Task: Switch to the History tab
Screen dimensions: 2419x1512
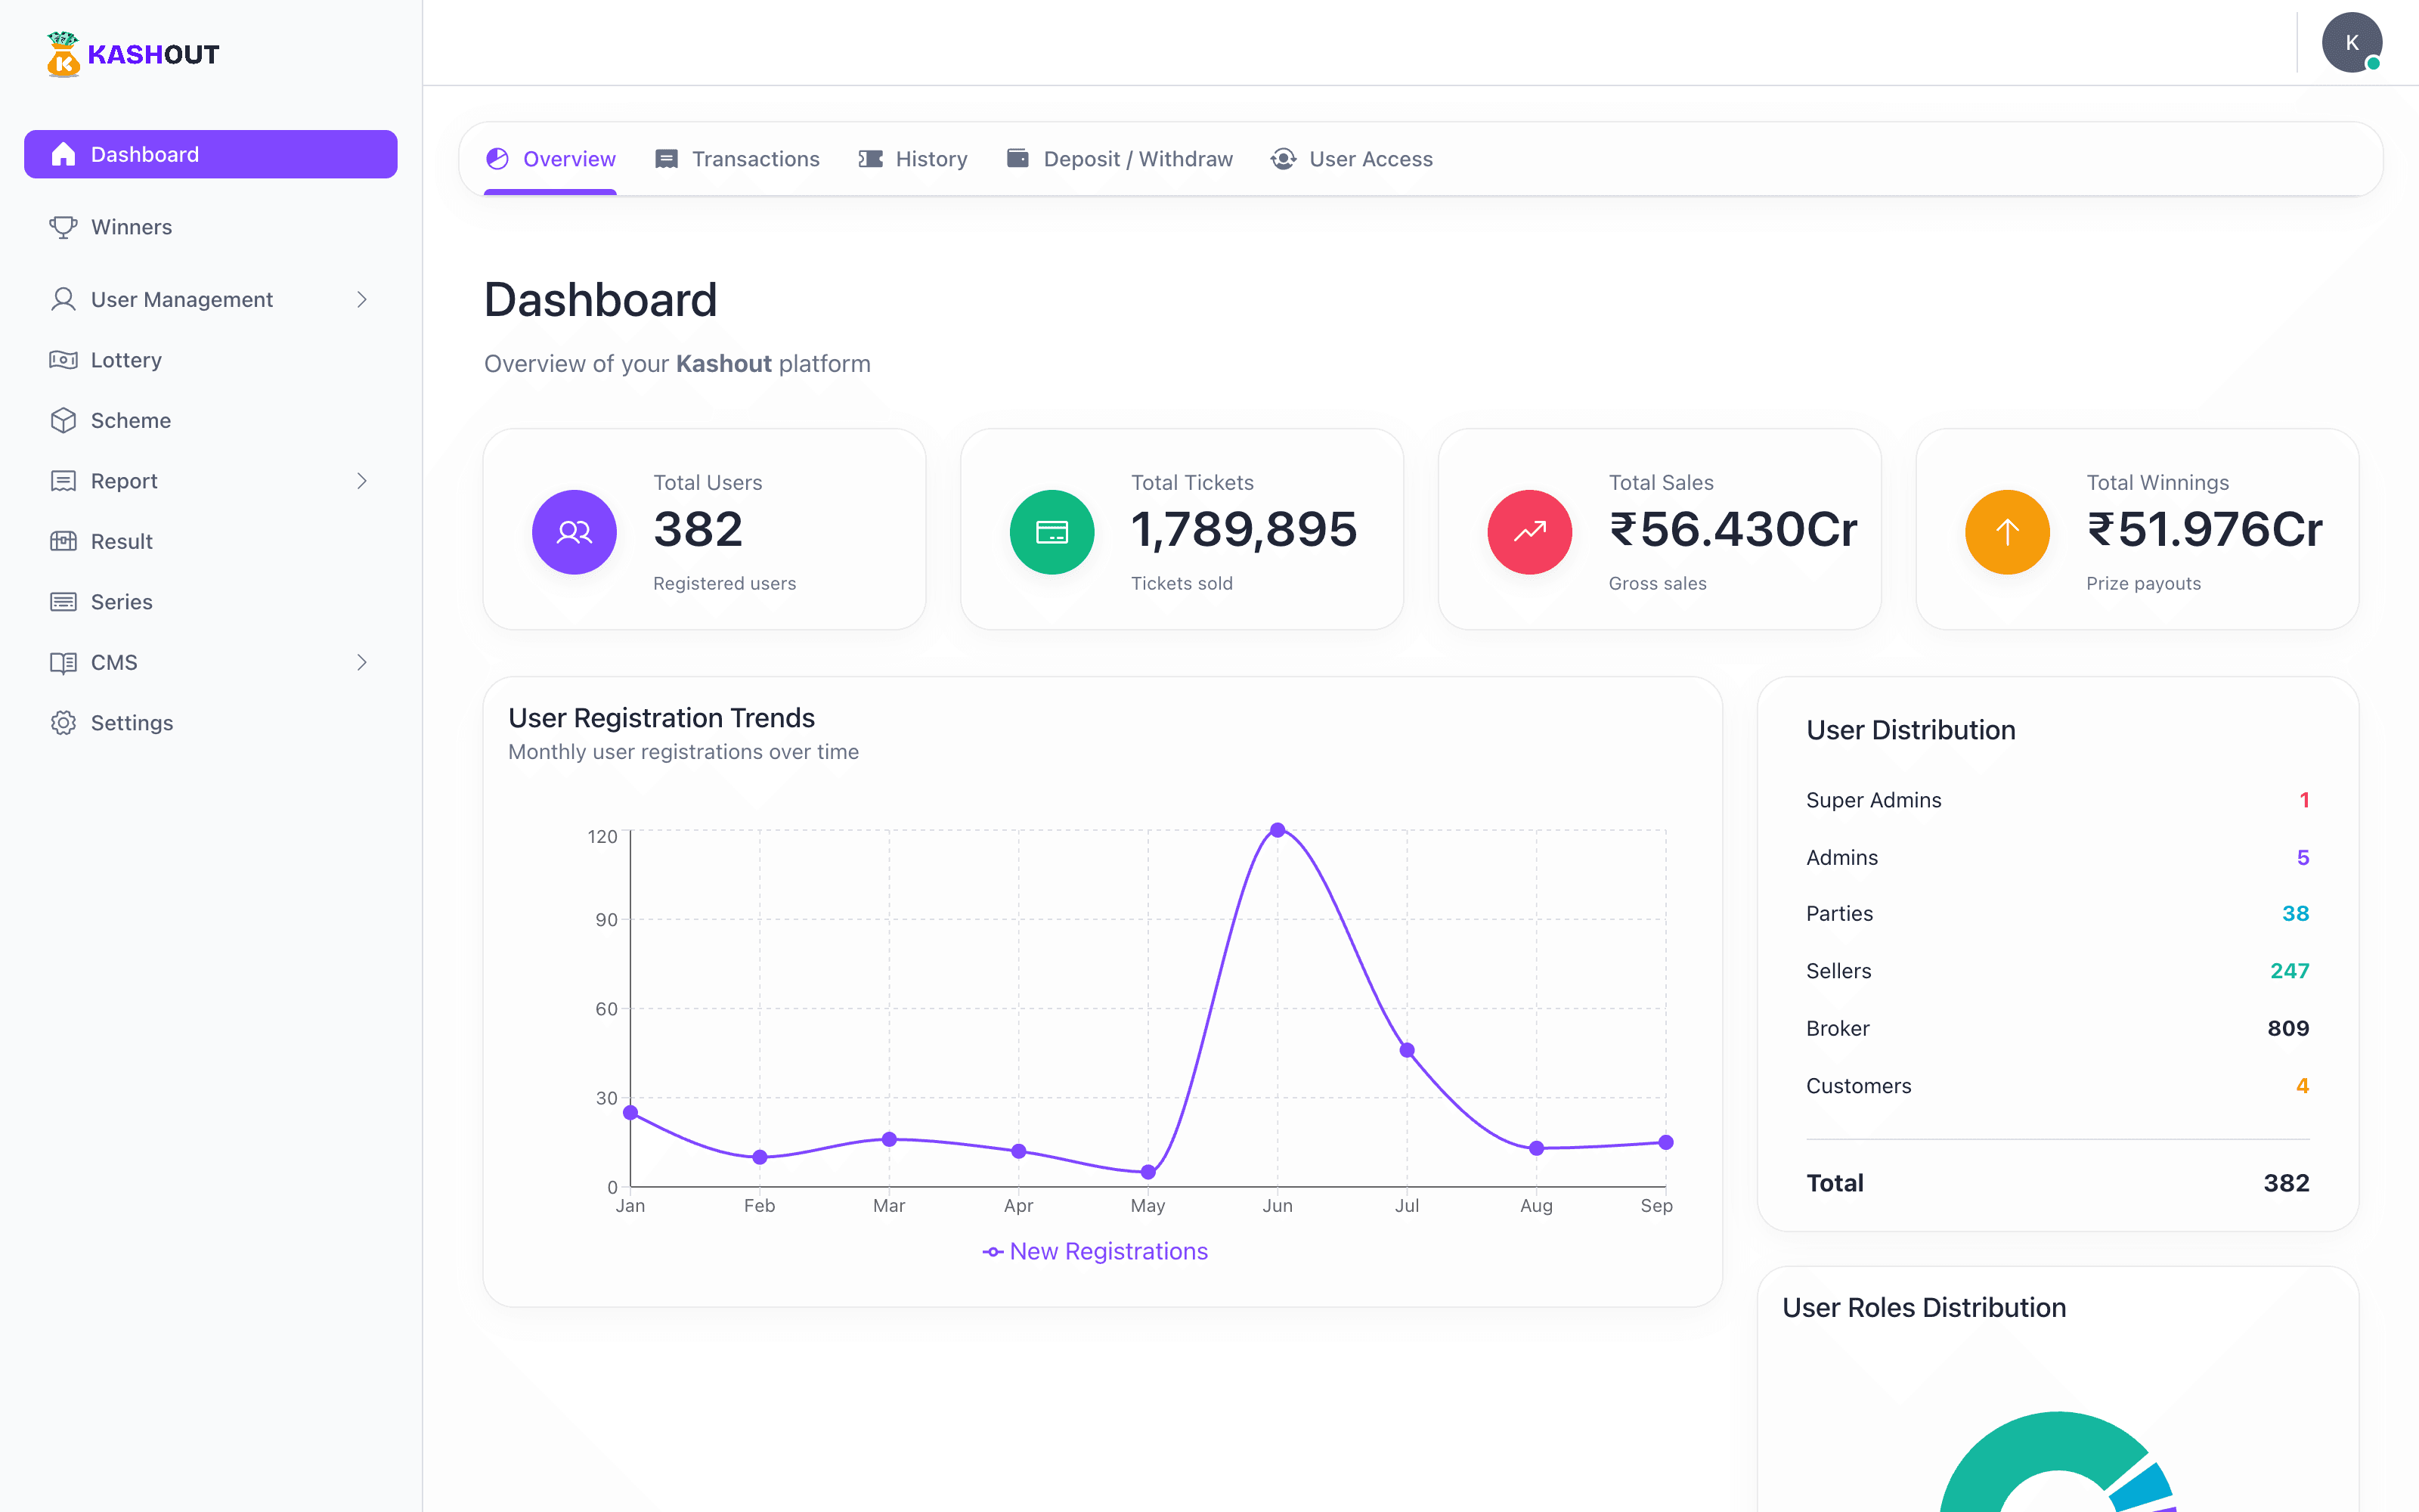Action: click(x=912, y=159)
